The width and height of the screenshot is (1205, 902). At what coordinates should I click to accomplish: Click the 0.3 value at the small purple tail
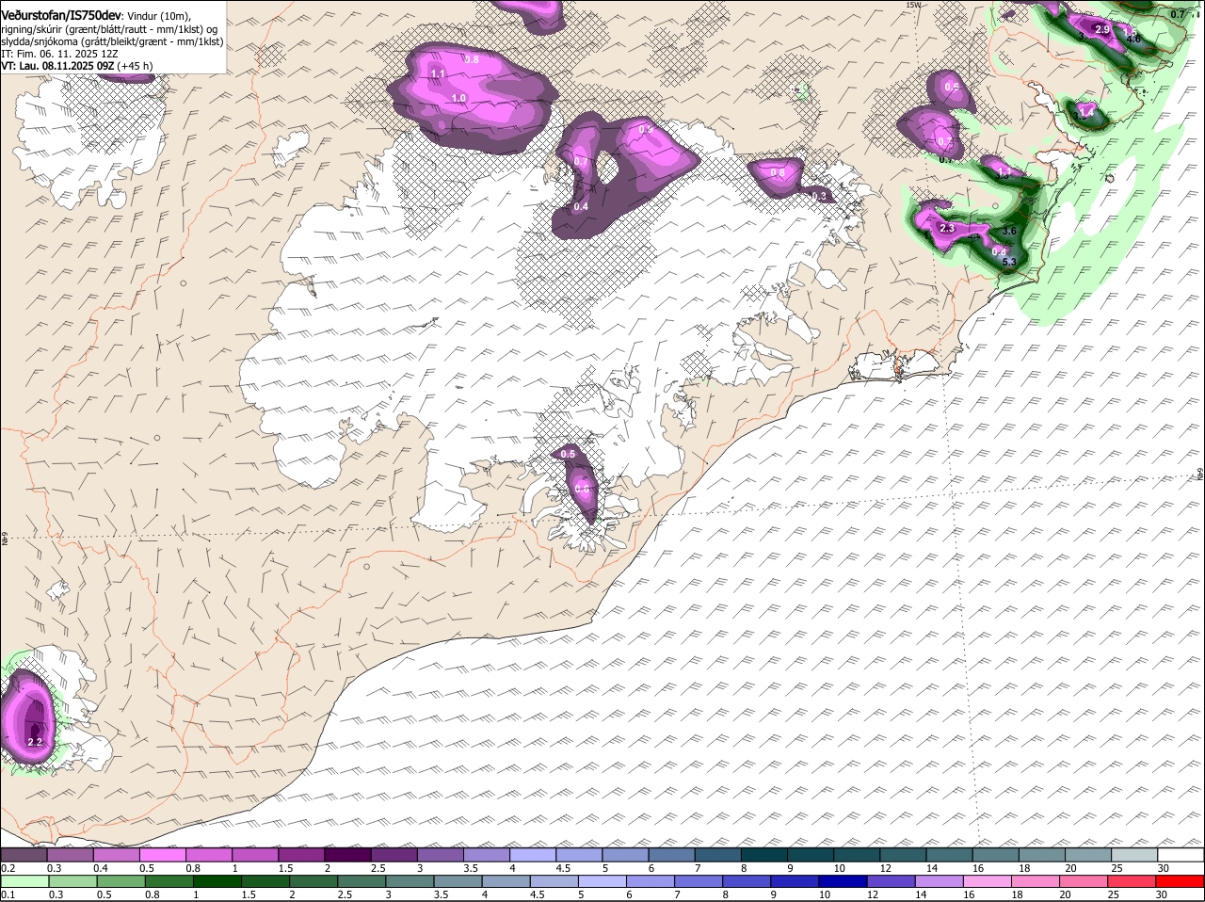click(x=819, y=196)
